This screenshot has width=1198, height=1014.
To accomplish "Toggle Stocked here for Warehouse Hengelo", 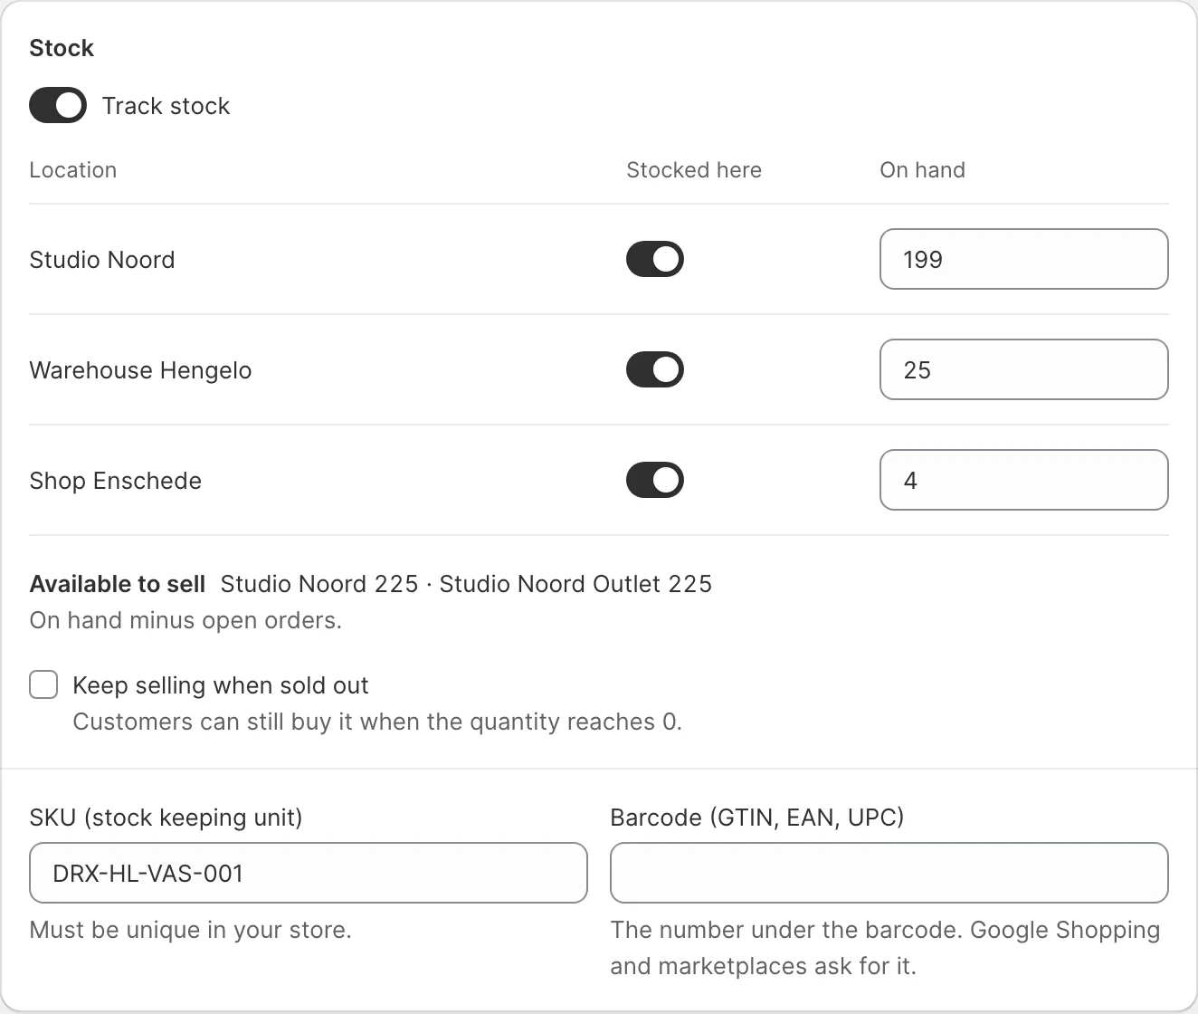I will pos(655,369).
